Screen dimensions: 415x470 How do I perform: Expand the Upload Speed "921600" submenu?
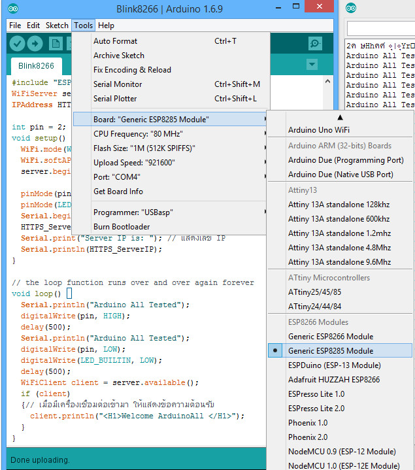(x=170, y=163)
